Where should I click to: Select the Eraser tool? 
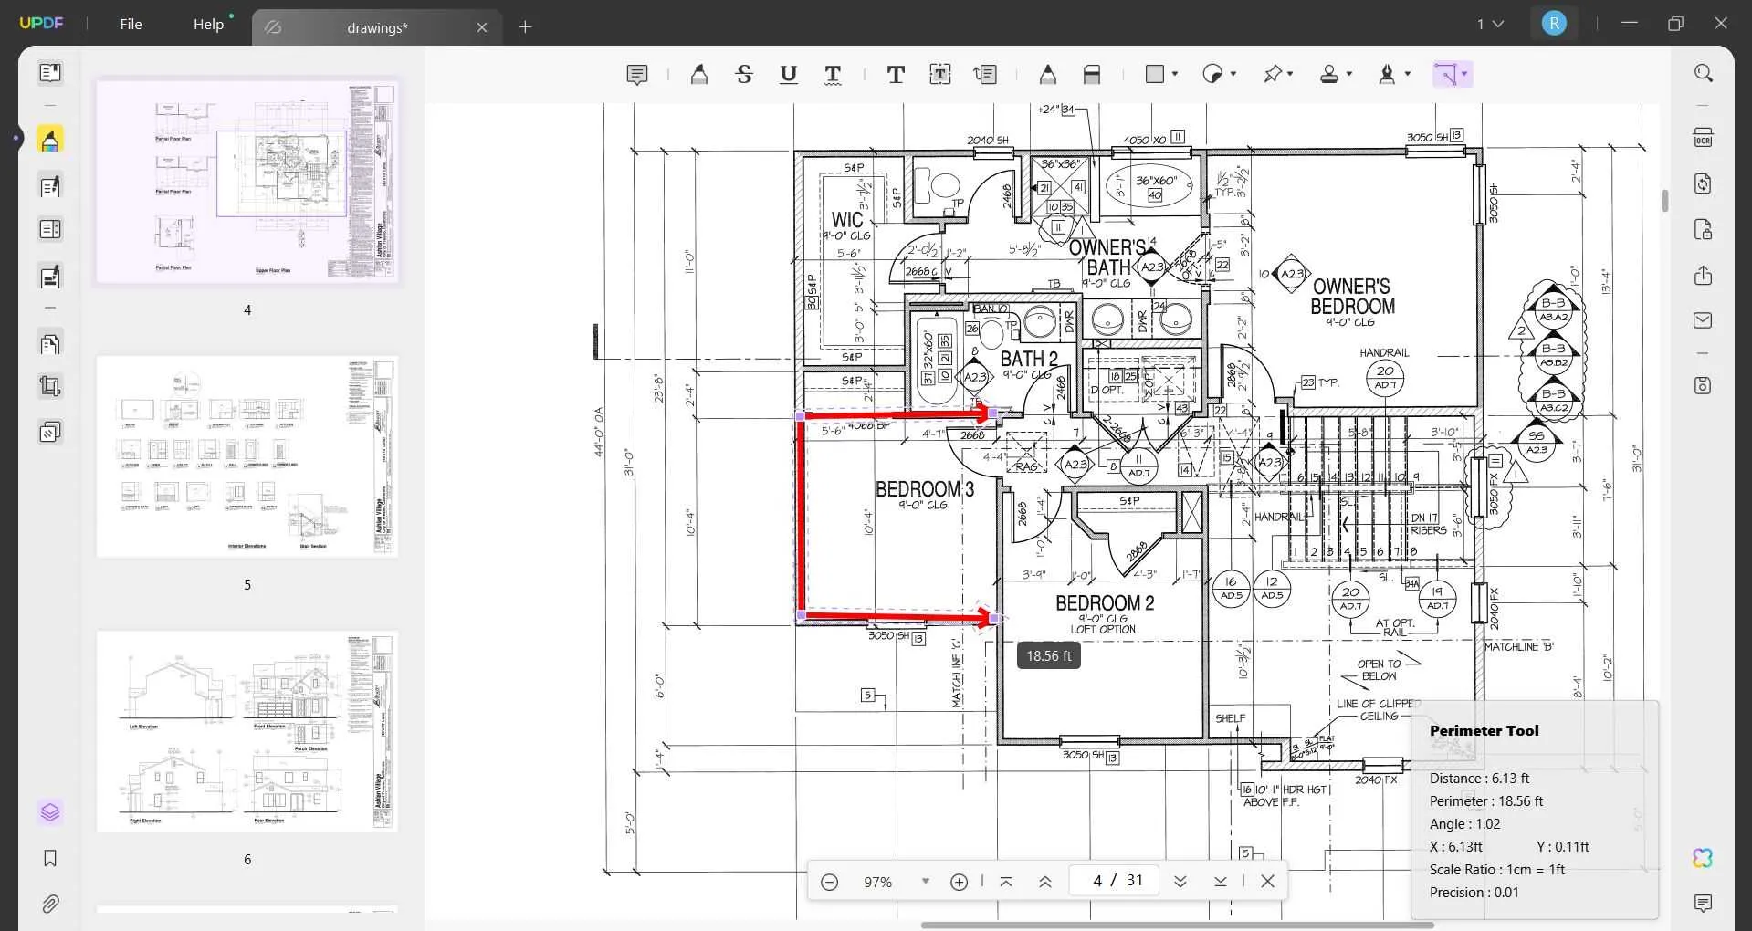(x=1092, y=74)
